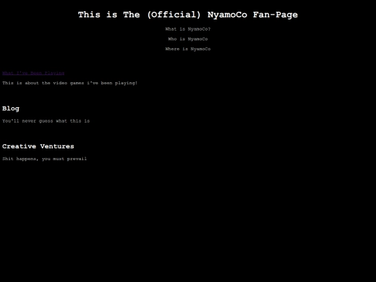Viewport: 376px width, 282px height.
Task: Click the 'Creative Ventures' heading
Action: 38,146
